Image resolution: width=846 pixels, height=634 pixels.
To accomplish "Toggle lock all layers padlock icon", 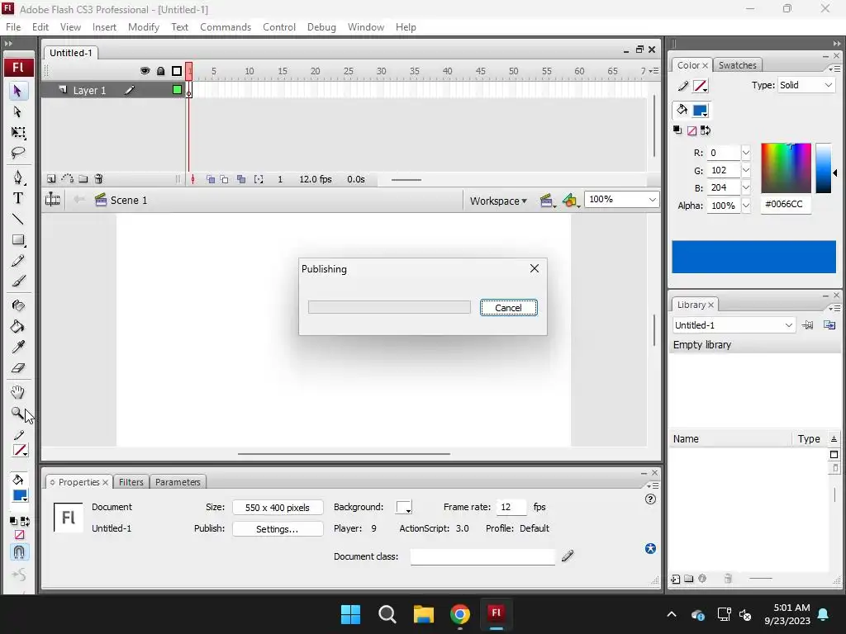I will 161,71.
